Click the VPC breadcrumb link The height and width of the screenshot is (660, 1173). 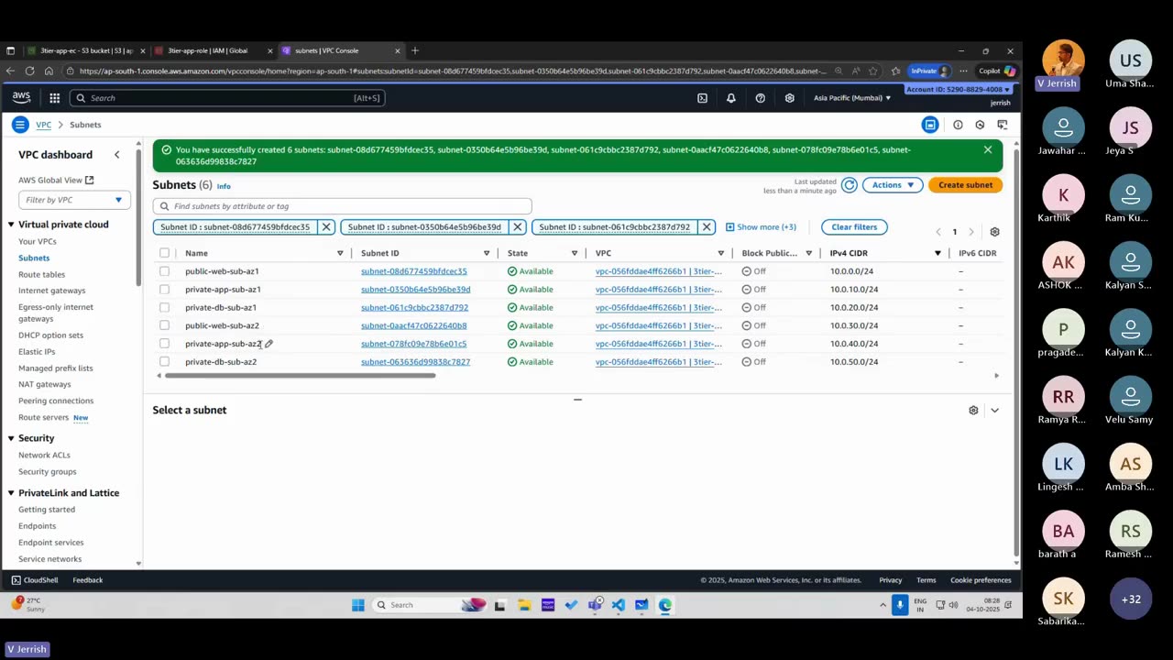point(43,125)
